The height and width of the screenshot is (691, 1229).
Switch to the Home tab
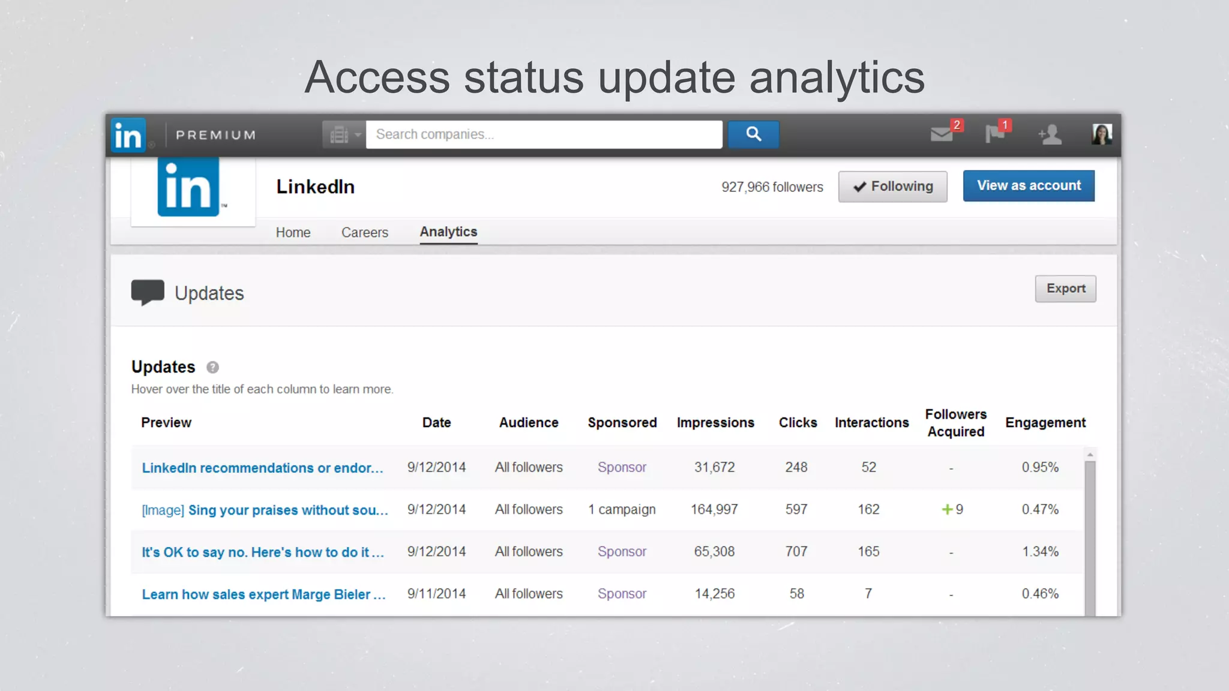293,233
